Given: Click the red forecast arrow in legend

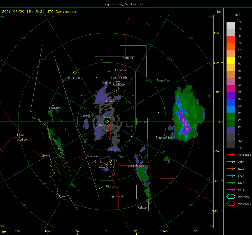Looking at the screenshot, I should 231,155.
